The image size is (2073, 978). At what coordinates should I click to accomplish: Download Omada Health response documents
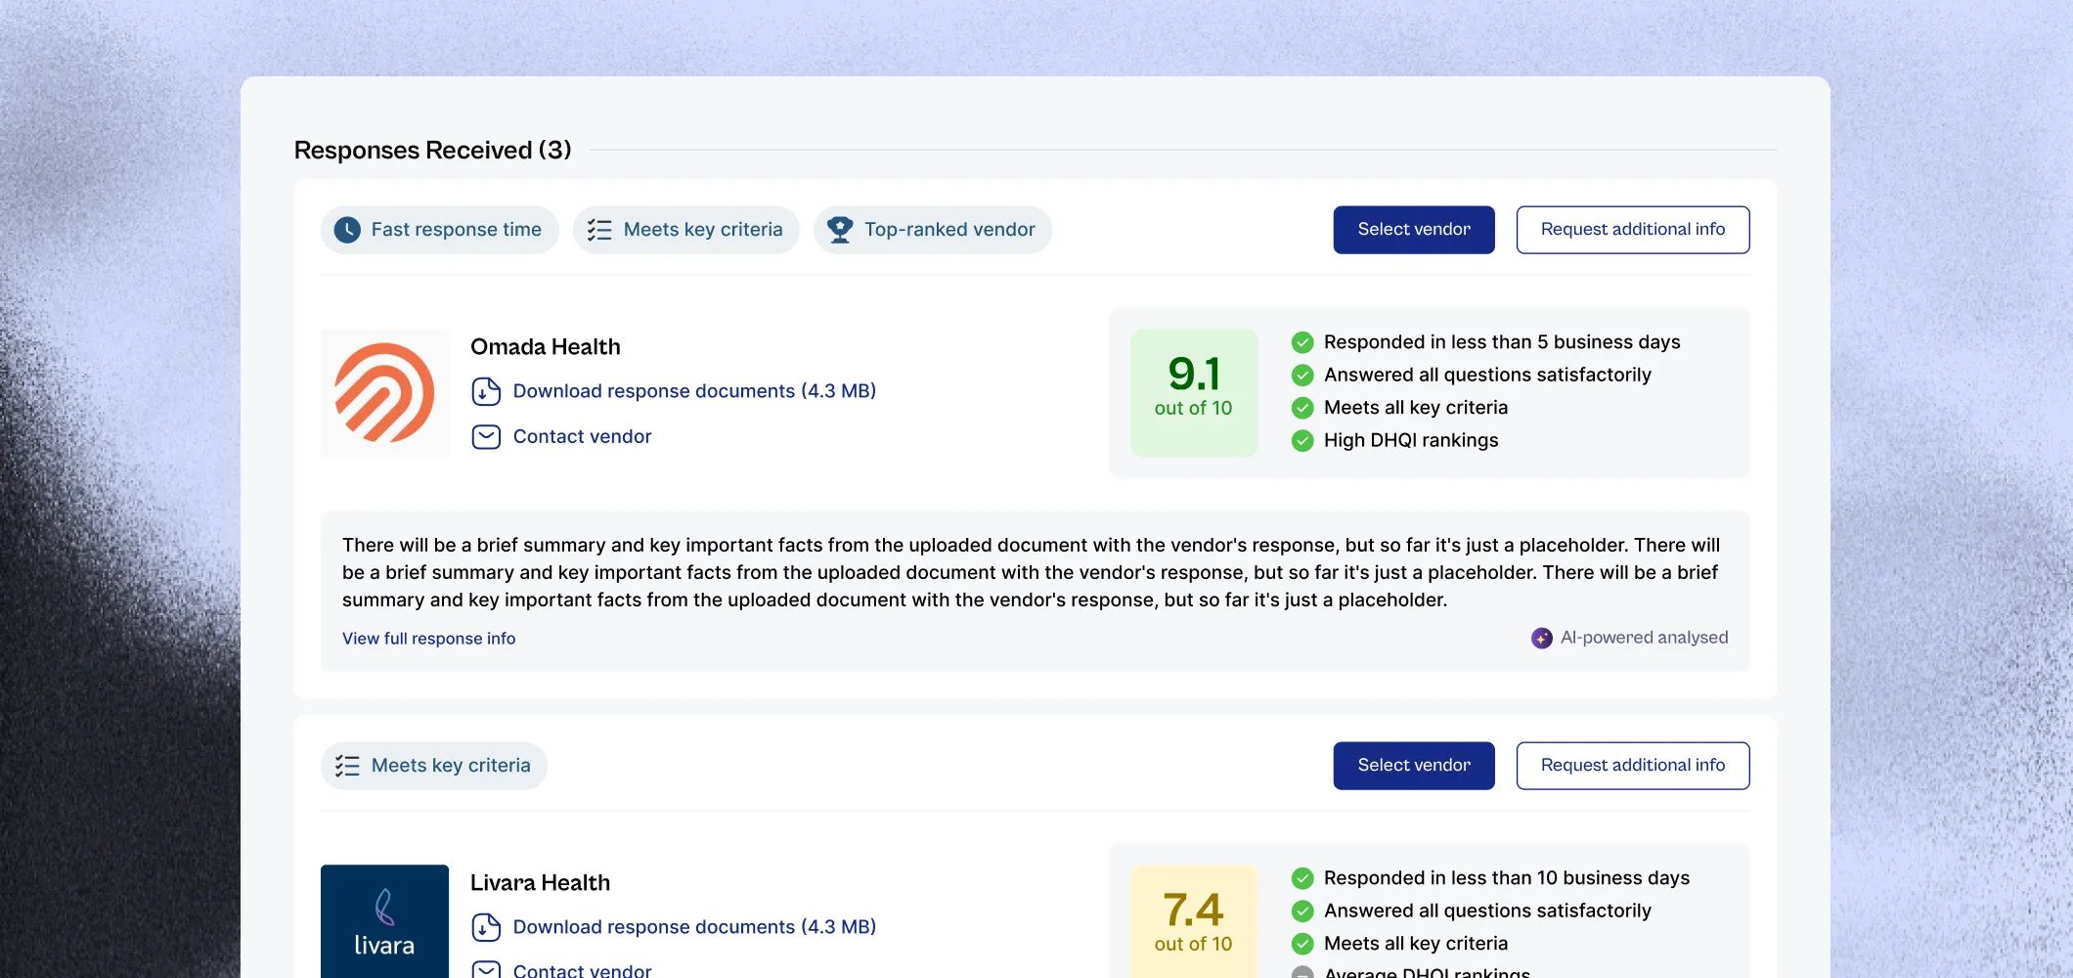click(694, 391)
